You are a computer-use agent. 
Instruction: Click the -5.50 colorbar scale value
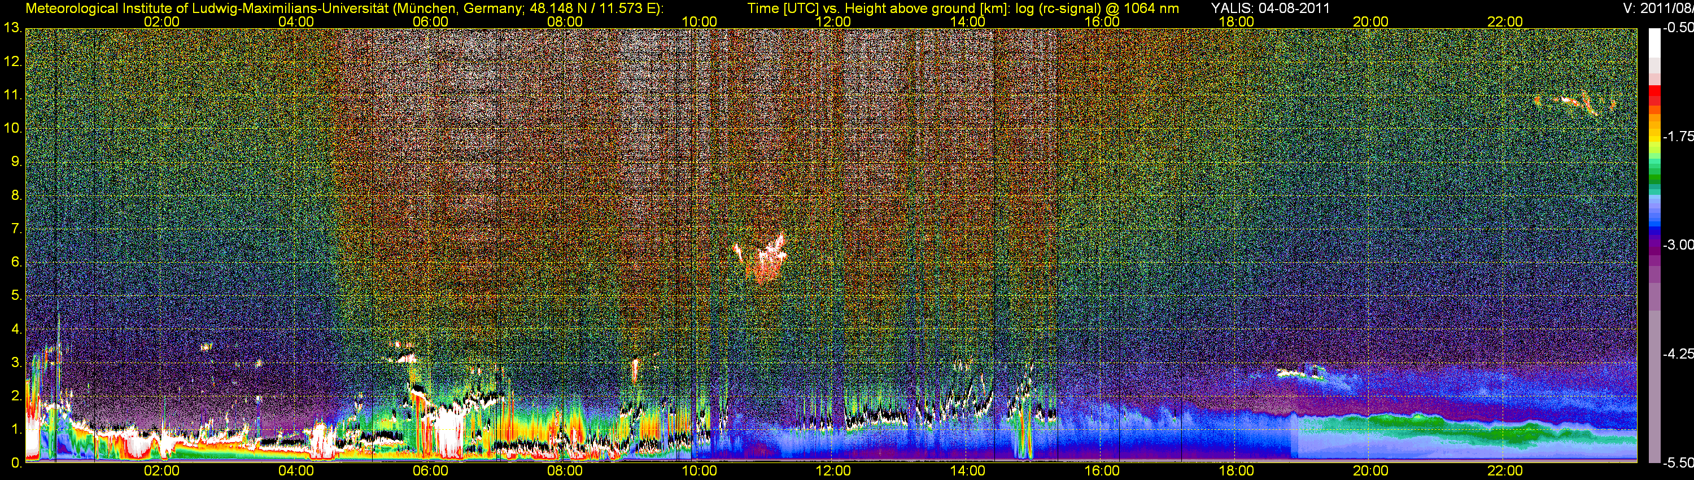[x=1678, y=462]
